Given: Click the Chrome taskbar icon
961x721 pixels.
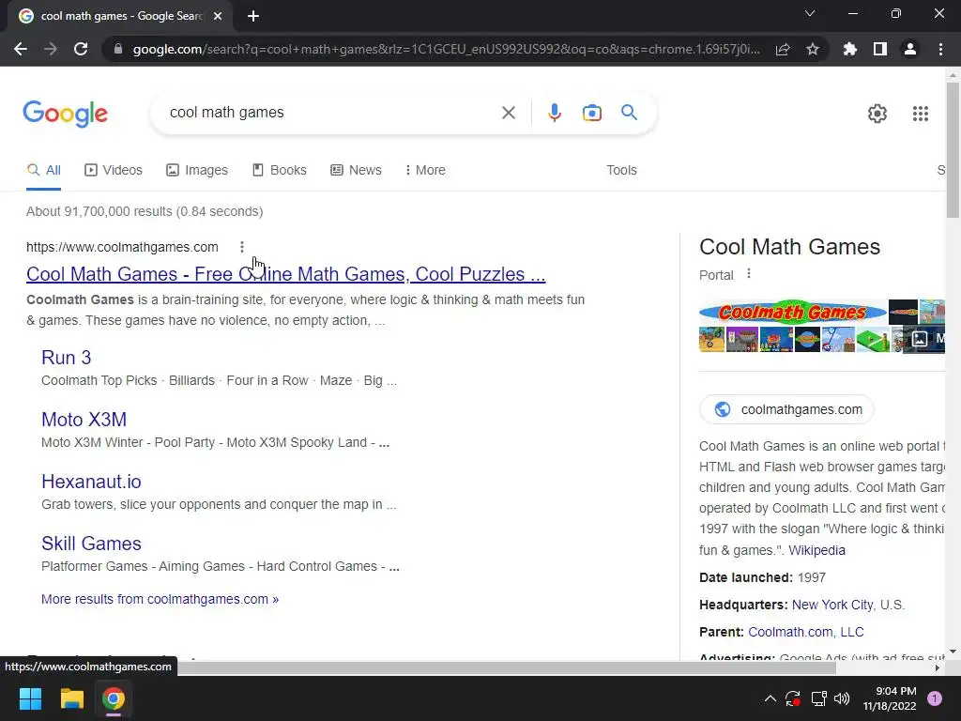Looking at the screenshot, I should click(114, 698).
